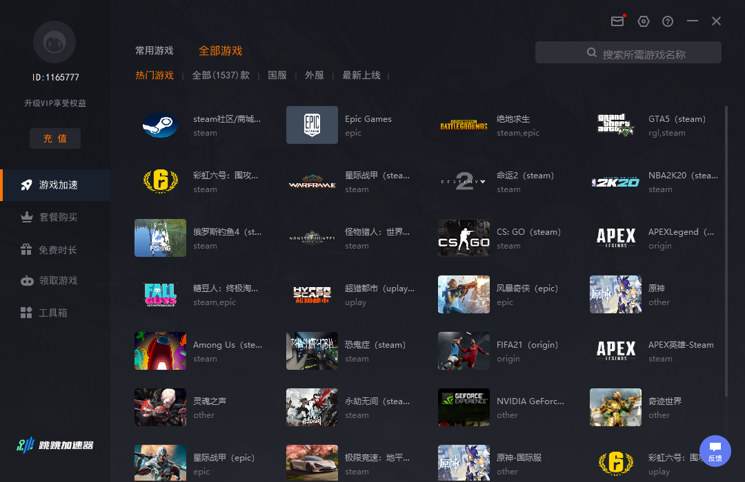This screenshot has height=482, width=745.
Task: Open the settings hexagon icon
Action: (x=644, y=21)
